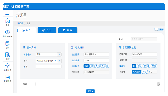Add new 客戶 with plus button
The height and width of the screenshot is (96, 168).
click(59, 61)
